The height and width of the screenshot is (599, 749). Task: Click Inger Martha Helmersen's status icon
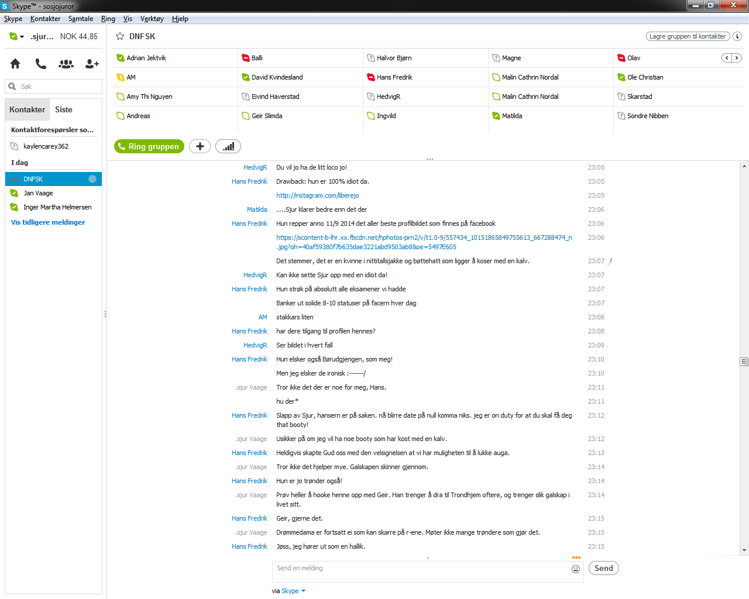pos(14,207)
